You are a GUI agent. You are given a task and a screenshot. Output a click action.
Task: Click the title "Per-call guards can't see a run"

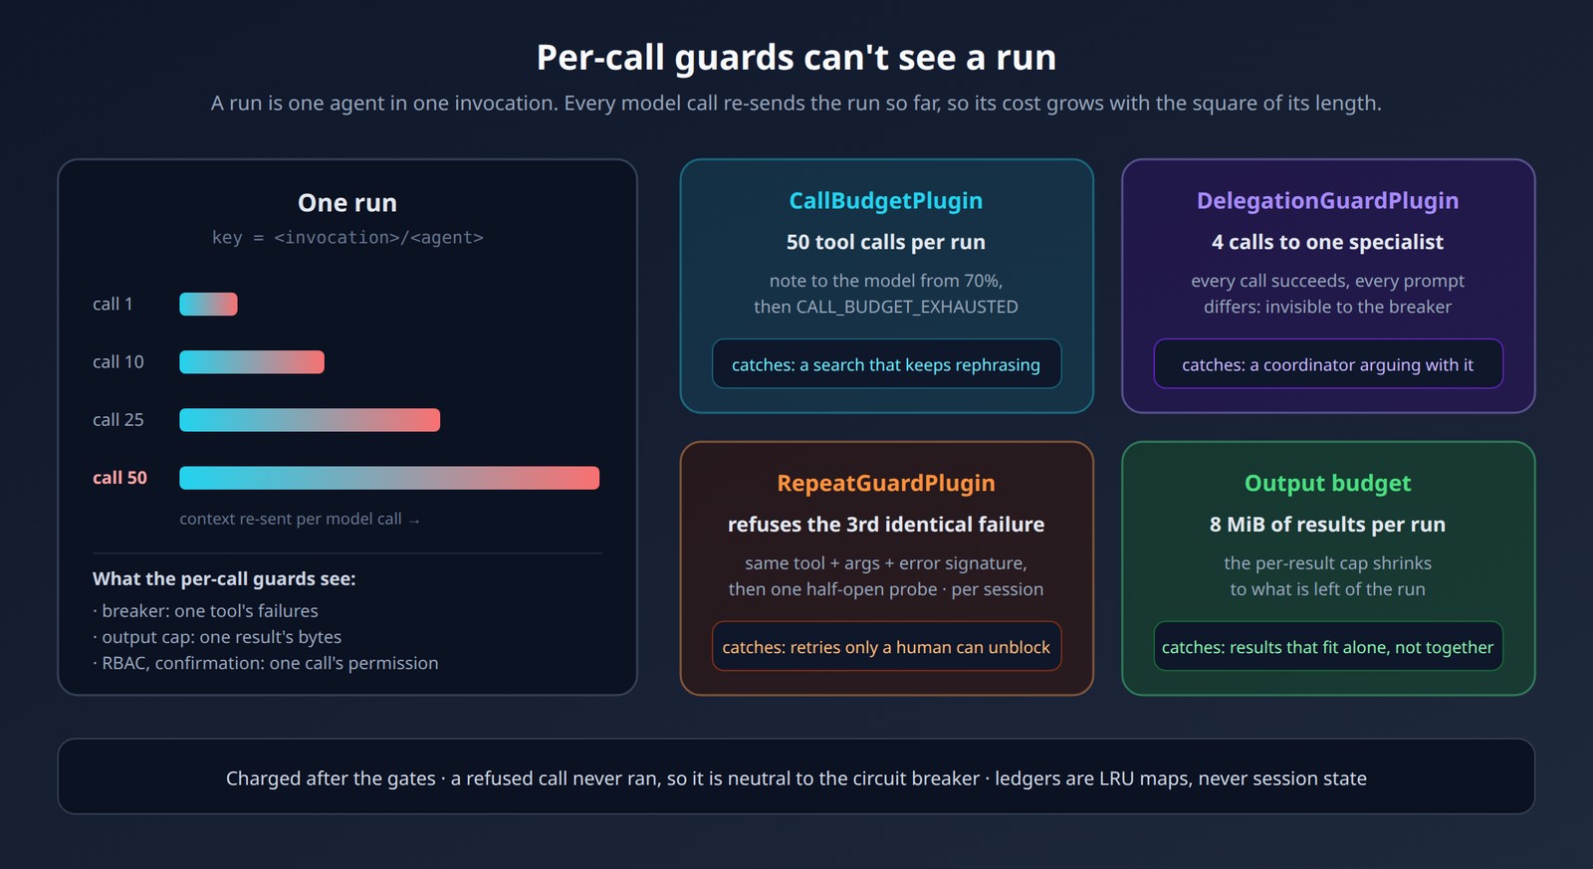[796, 58]
